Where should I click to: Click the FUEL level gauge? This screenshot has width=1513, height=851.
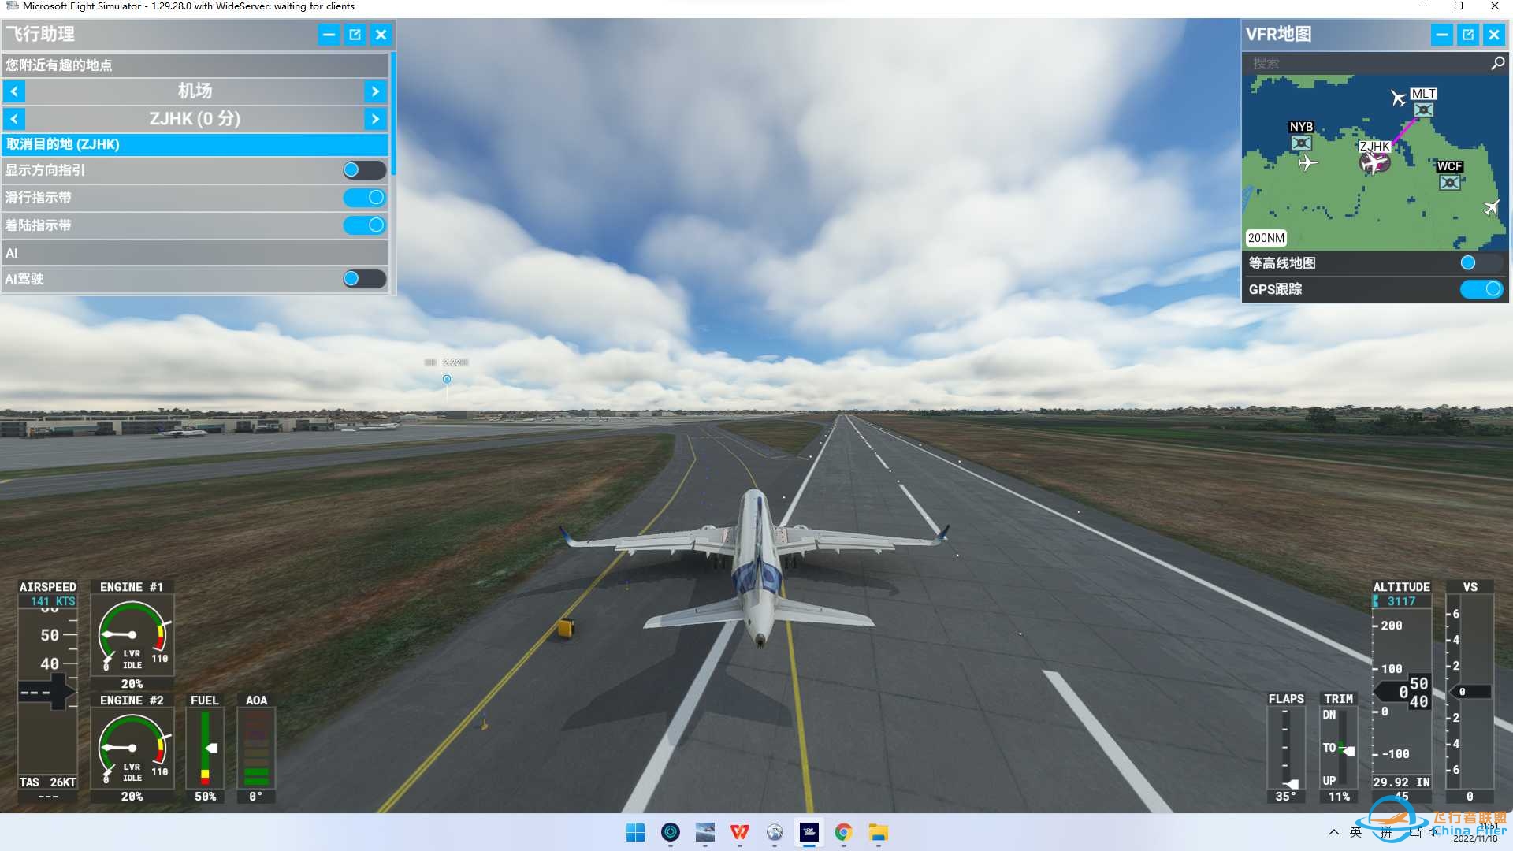pos(205,749)
